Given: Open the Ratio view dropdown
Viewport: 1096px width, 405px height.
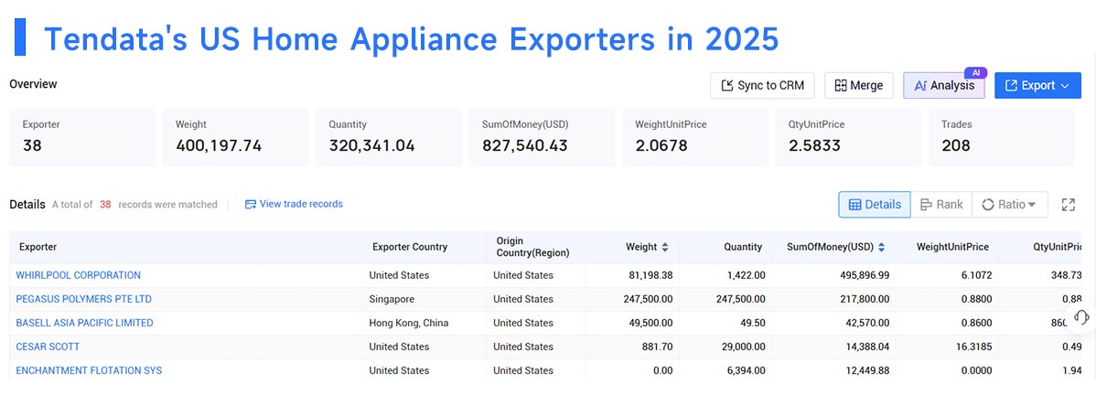Looking at the screenshot, I should tap(1009, 205).
